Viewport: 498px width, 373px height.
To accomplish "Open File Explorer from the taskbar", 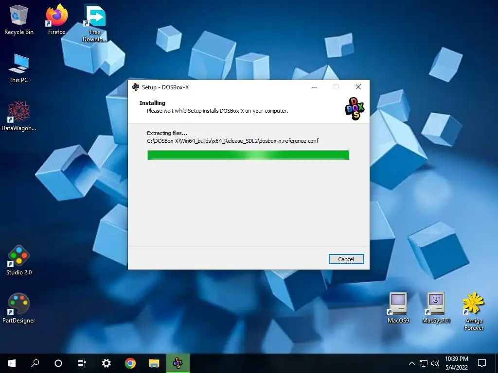I will 154,363.
